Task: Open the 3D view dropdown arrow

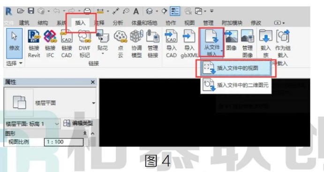Action: pyautogui.click(x=157, y=11)
